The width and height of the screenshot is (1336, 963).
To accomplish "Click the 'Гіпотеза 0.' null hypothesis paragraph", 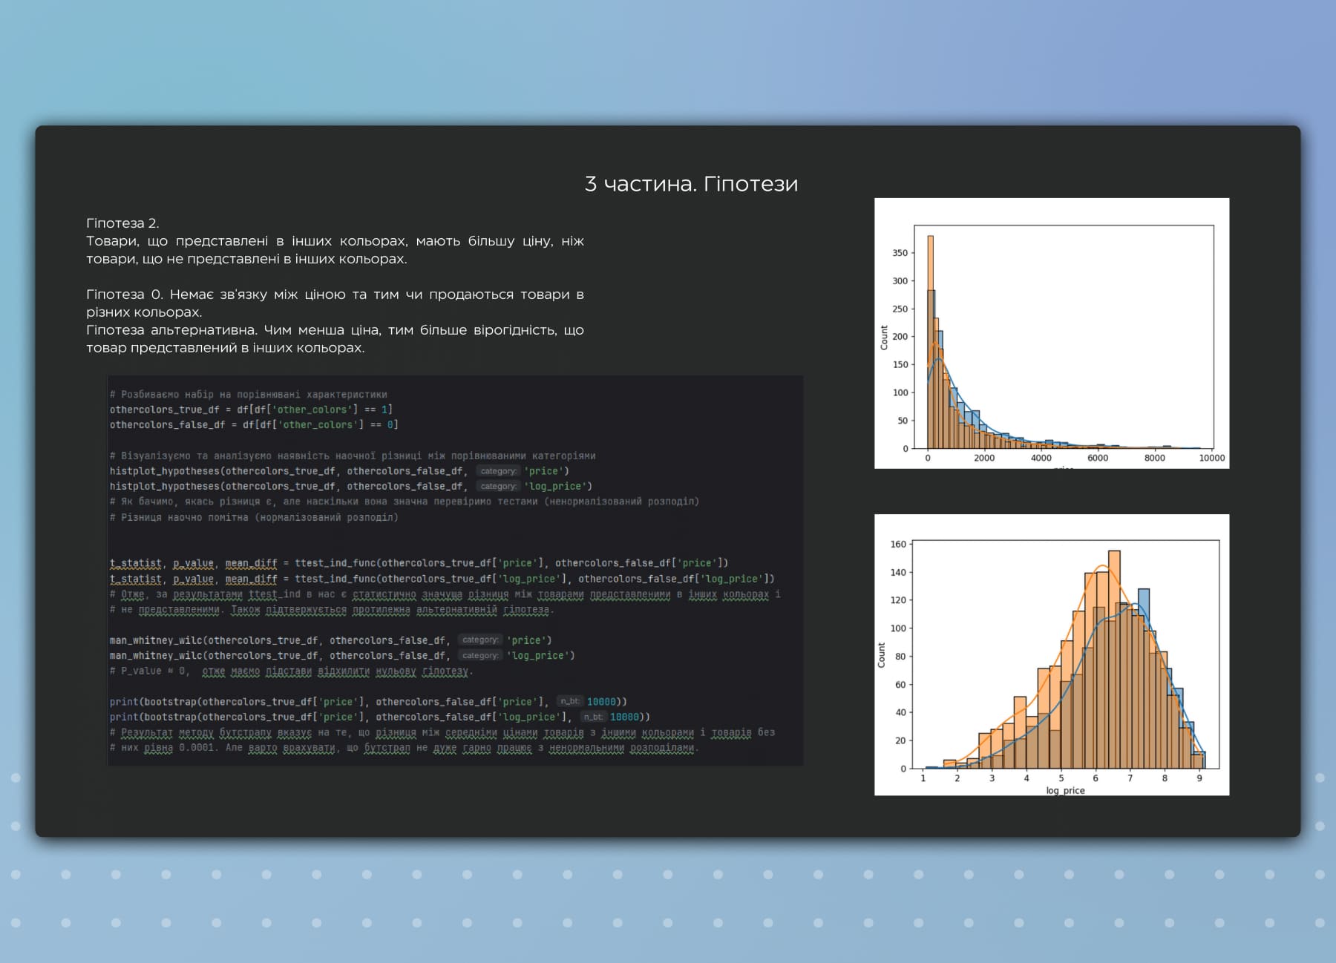I will (335, 303).
